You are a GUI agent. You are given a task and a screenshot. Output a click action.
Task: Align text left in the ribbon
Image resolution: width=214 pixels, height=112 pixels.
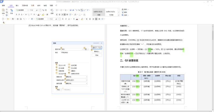pyautogui.click(x=57, y=15)
